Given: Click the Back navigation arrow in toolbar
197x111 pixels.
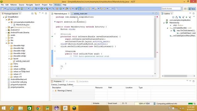Looking at the screenshot, I should (105, 9).
